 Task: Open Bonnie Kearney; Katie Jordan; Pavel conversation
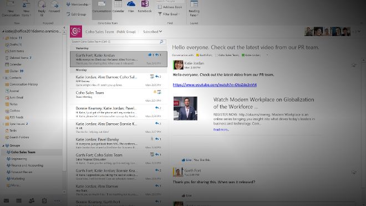(119, 112)
